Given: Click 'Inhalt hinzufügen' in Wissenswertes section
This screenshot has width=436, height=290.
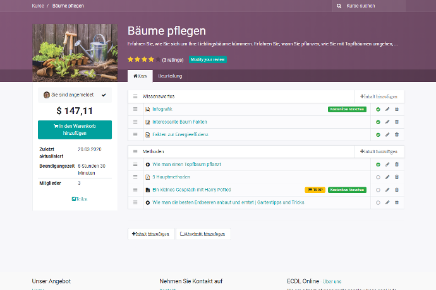Looking at the screenshot, I should click(x=379, y=96).
